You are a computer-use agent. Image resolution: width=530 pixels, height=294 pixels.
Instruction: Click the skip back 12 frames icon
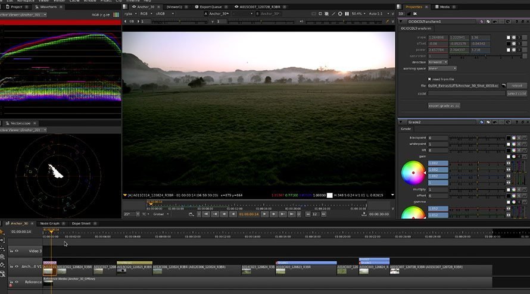click(308, 214)
